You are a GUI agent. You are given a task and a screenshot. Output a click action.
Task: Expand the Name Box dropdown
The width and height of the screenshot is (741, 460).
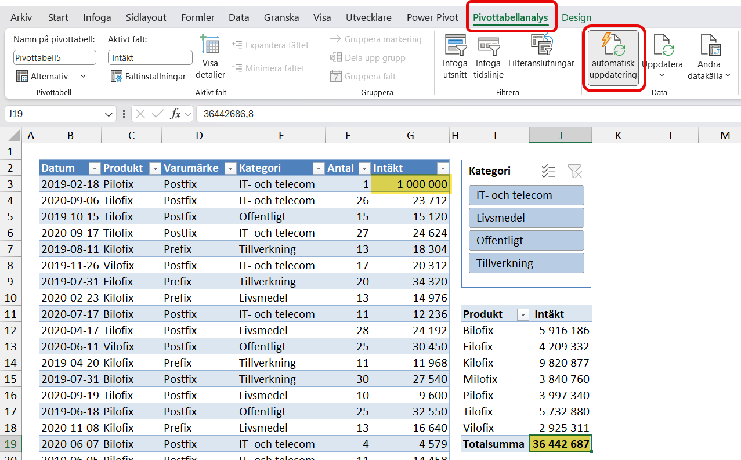coord(110,114)
